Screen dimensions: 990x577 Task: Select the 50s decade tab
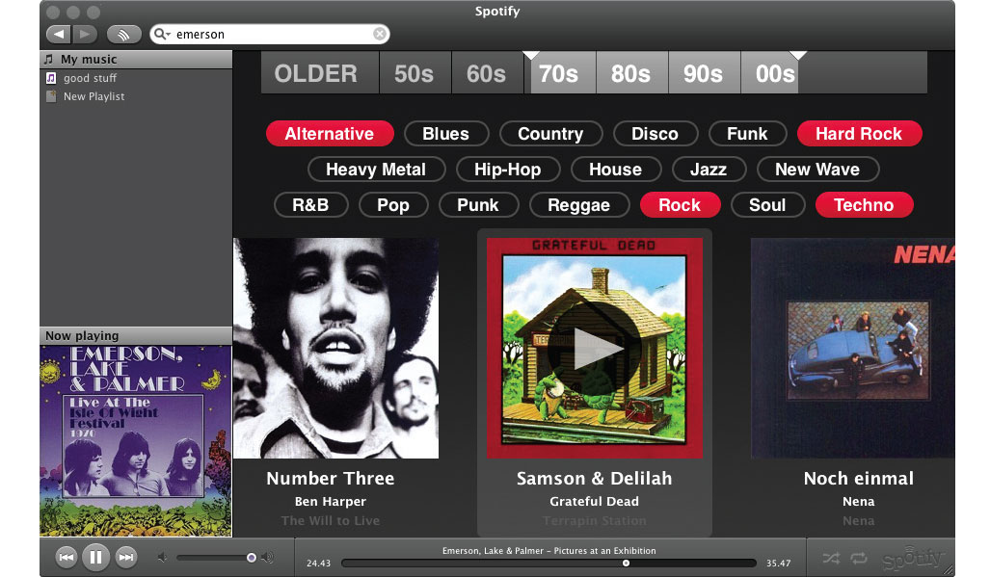415,73
